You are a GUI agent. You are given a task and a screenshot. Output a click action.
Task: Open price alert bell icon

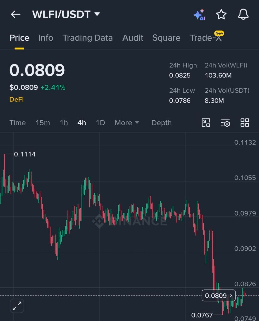[243, 15]
